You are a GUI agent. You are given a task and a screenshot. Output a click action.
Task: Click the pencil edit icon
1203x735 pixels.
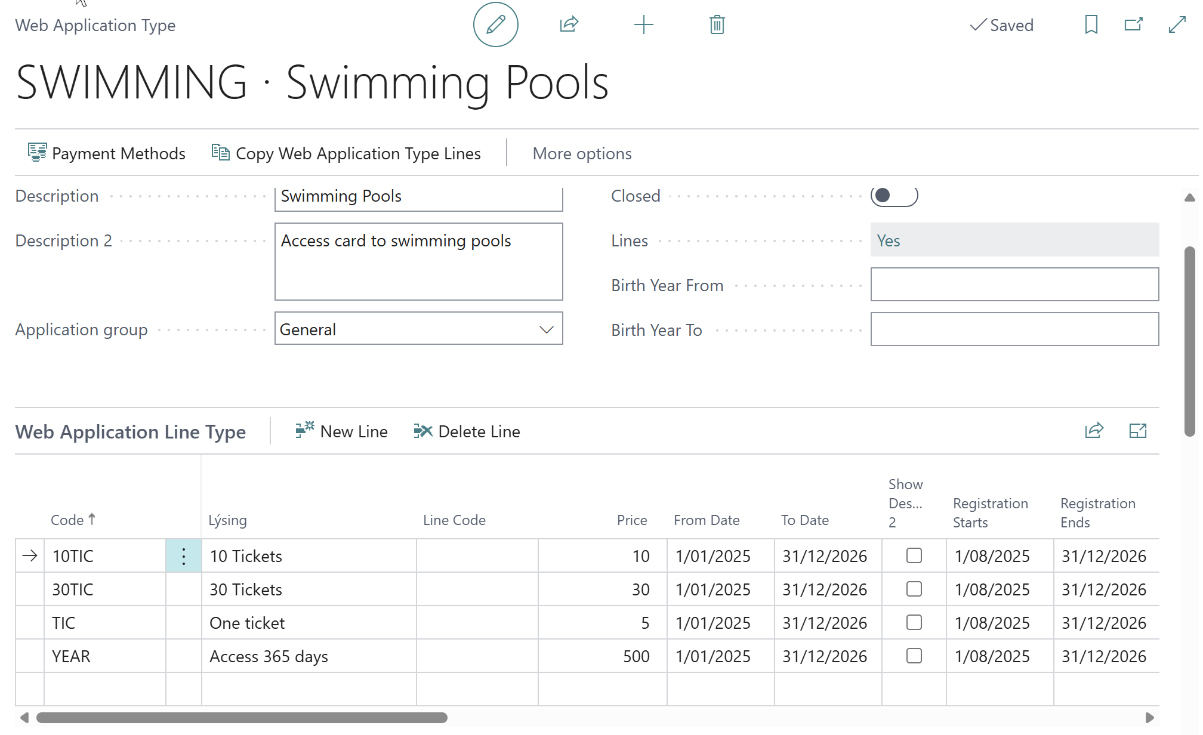click(x=495, y=24)
